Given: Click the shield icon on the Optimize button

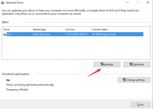Looking at the screenshot, I should [x=132, y=64].
